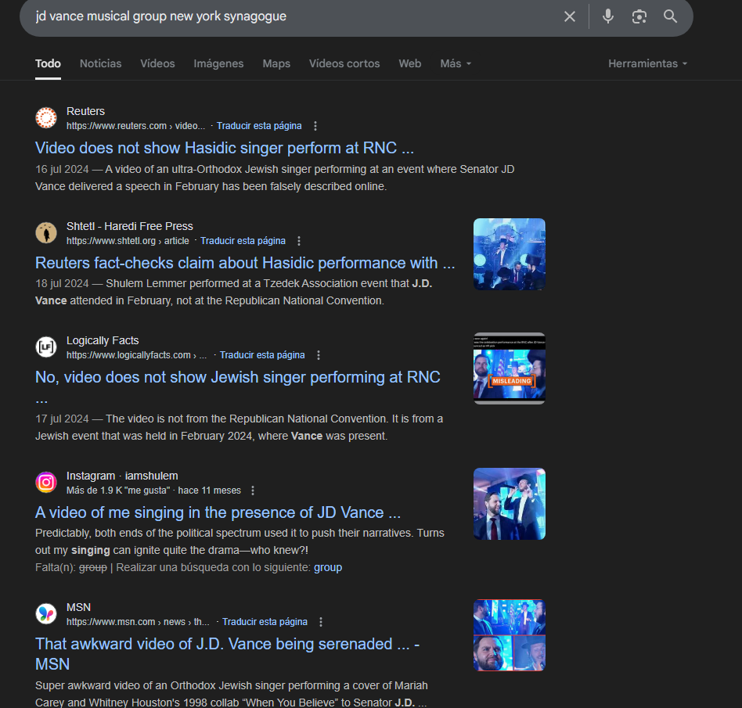The height and width of the screenshot is (708, 742).
Task: Clear the search query with the X icon
Action: click(x=570, y=16)
